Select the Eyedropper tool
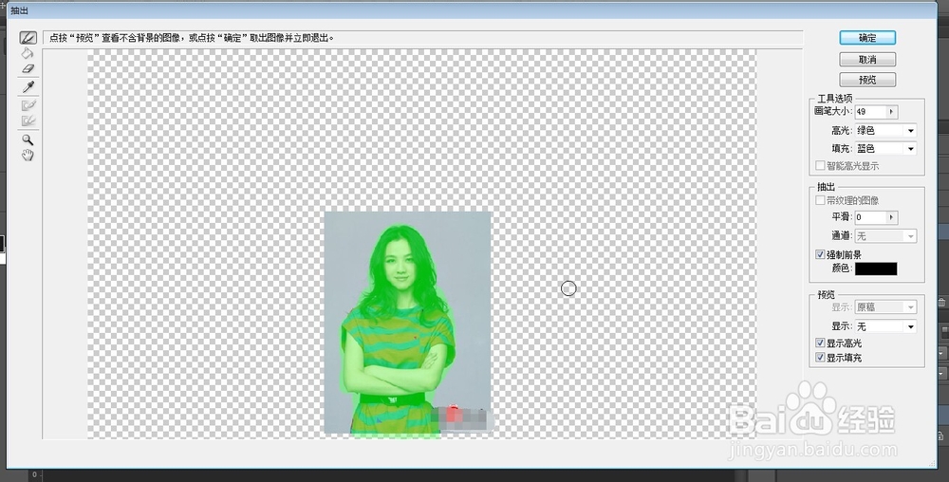The height and width of the screenshot is (482, 949). click(28, 87)
